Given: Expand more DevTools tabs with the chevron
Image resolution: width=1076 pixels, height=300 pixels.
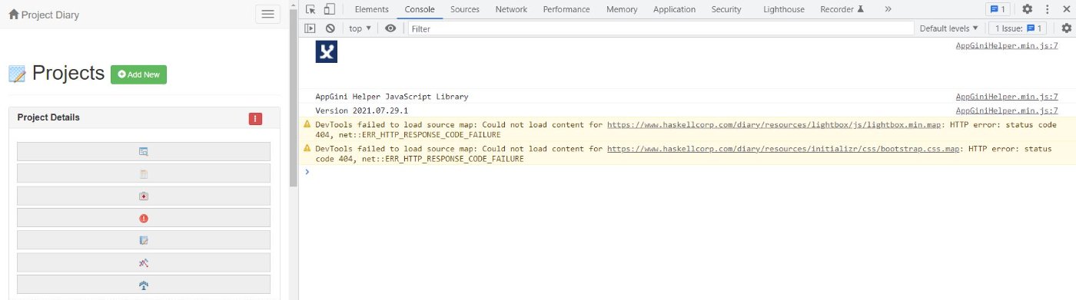Looking at the screenshot, I should pyautogui.click(x=888, y=9).
